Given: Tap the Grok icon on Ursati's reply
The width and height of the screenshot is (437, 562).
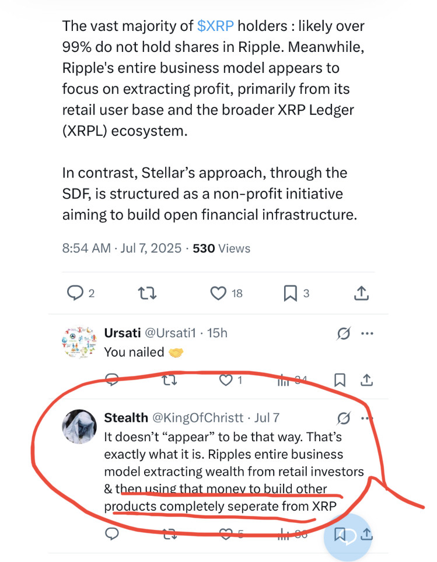Looking at the screenshot, I should (x=344, y=333).
